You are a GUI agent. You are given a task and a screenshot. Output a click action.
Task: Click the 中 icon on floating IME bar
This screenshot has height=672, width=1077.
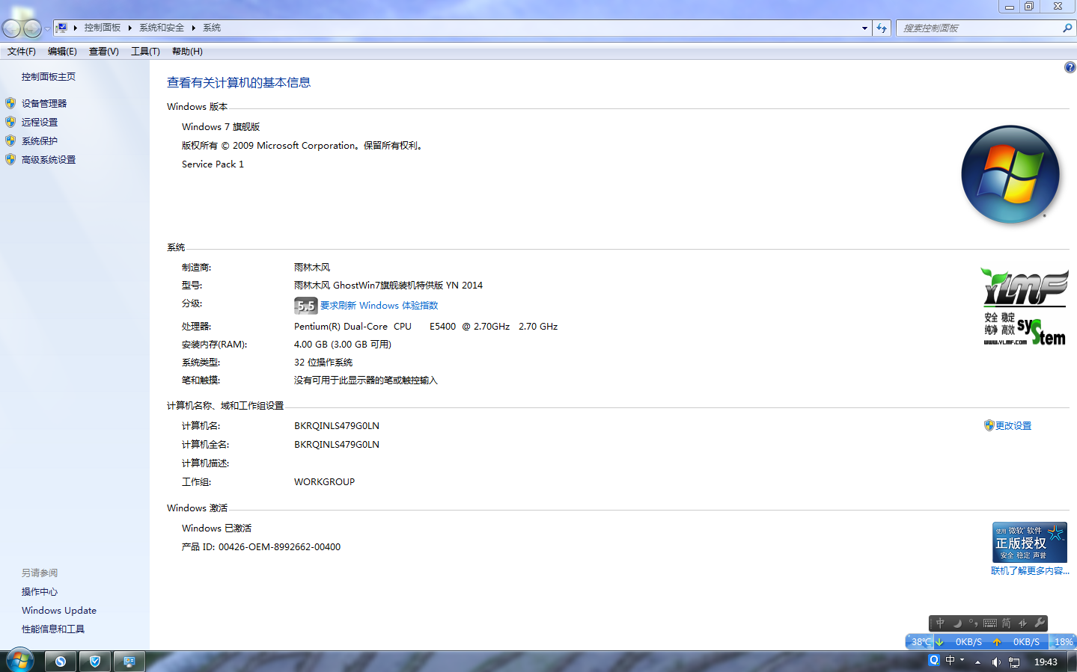click(x=941, y=623)
